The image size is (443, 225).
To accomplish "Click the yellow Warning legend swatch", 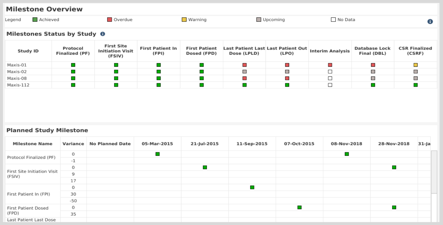I will pos(184,20).
